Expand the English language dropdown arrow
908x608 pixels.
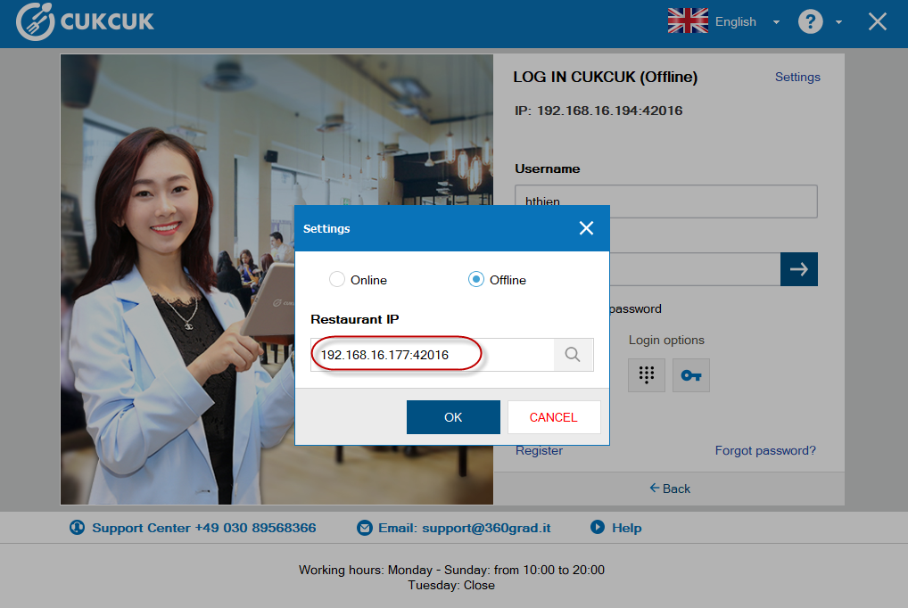tap(776, 22)
